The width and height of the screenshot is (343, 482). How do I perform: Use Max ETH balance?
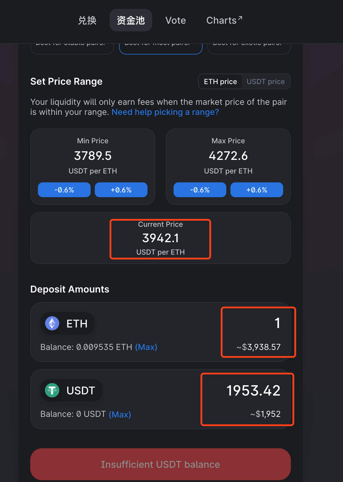[146, 347]
